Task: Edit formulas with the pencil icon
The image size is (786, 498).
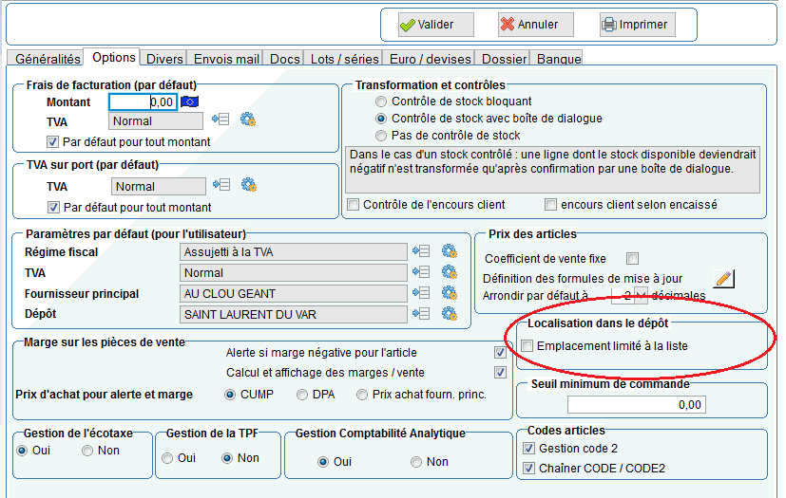Action: [x=723, y=278]
